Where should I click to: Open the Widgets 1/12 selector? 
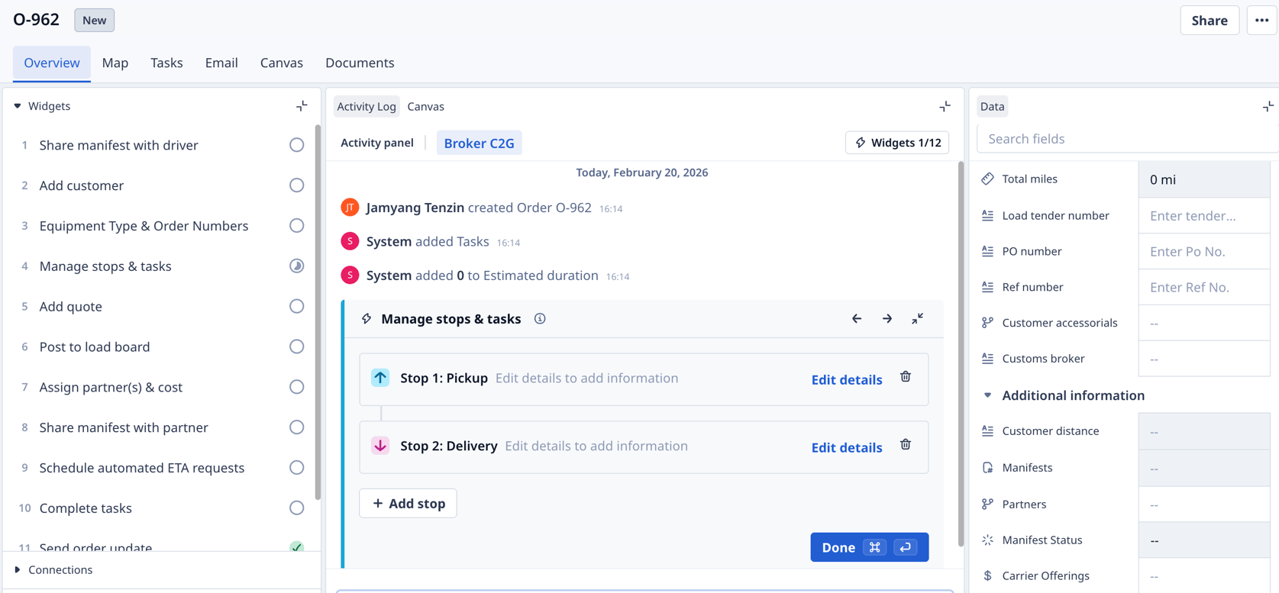tap(897, 143)
